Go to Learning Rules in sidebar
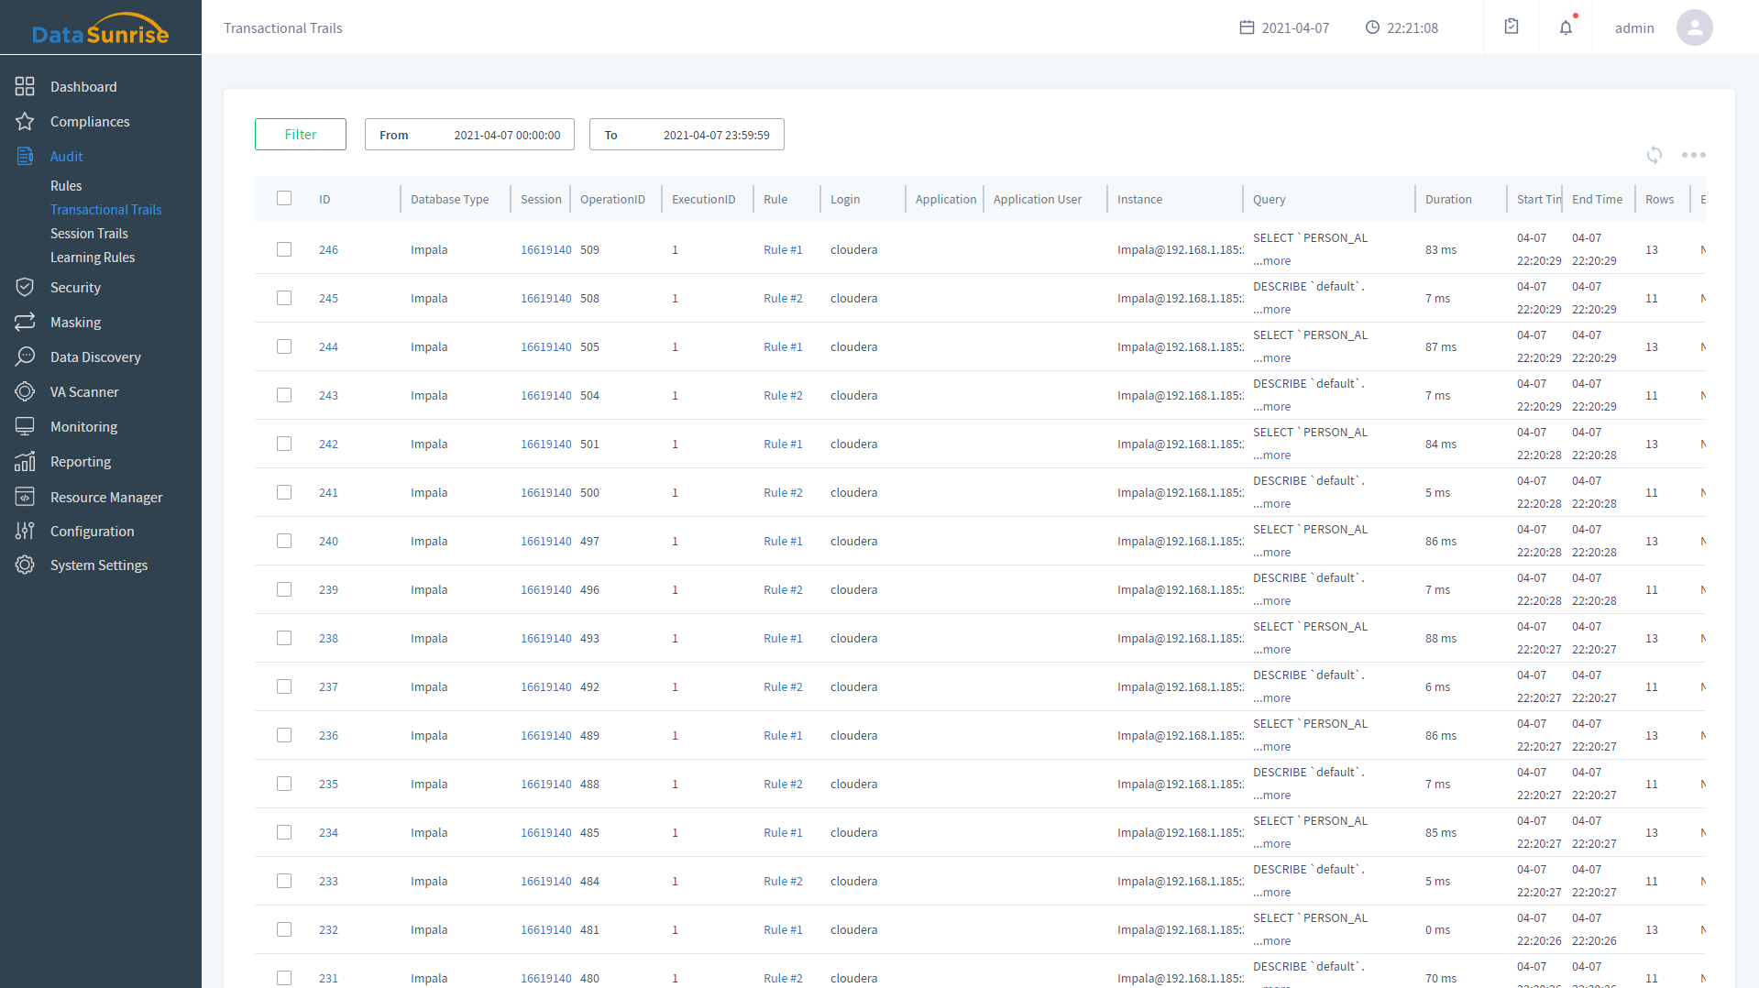1759x988 pixels. 93,258
